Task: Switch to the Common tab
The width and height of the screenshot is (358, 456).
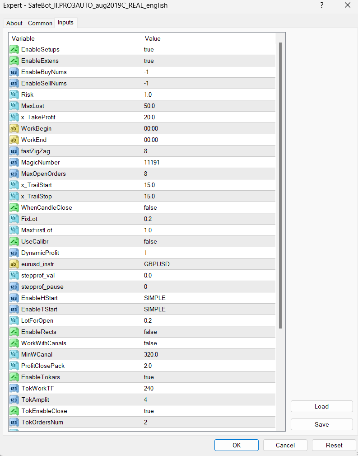Action: point(40,23)
